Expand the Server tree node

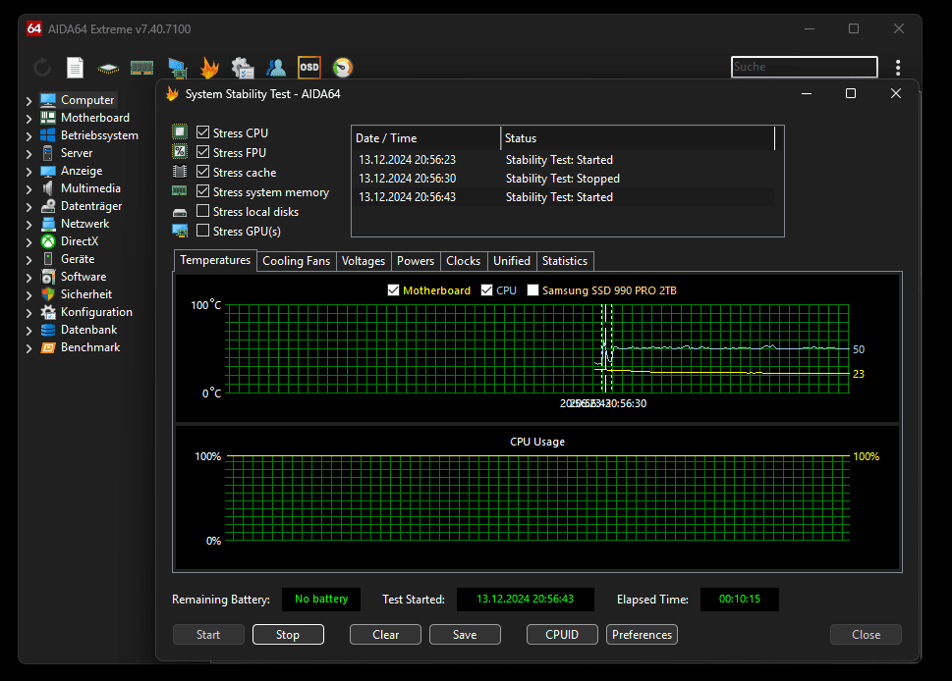click(28, 154)
